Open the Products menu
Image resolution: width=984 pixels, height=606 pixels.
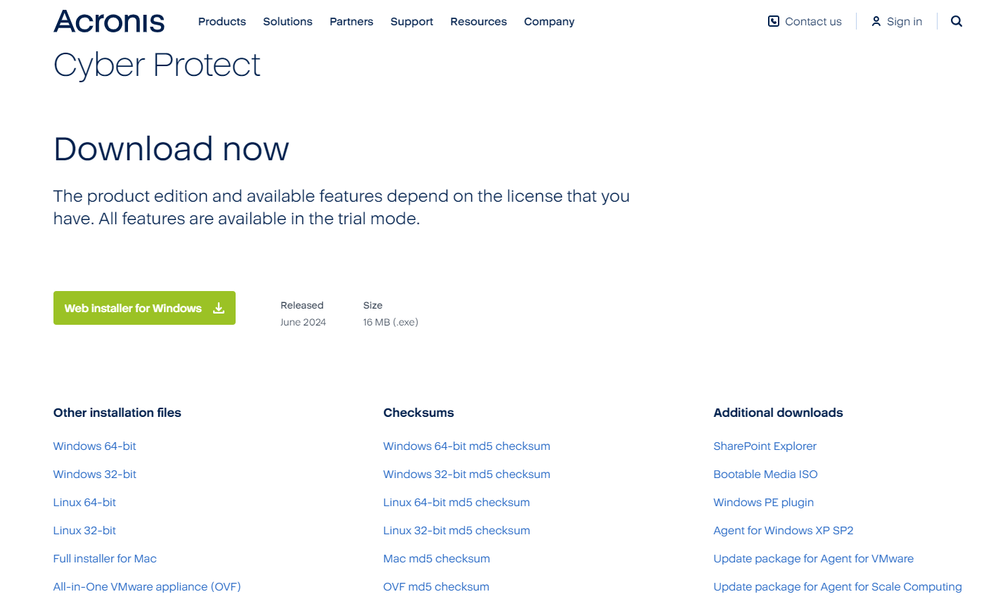click(x=222, y=22)
